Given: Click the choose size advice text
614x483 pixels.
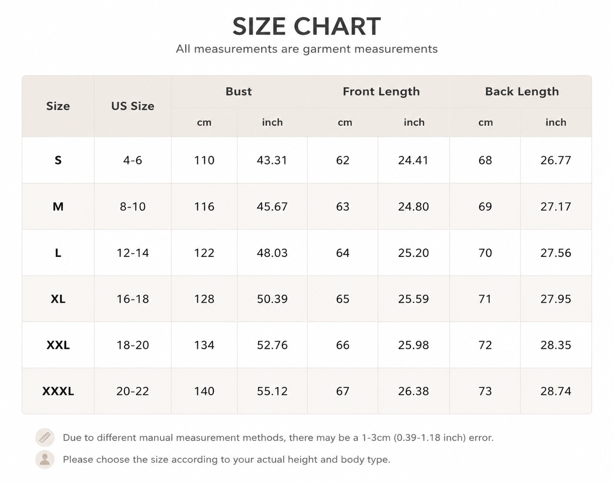Looking at the screenshot, I should coord(226,460).
